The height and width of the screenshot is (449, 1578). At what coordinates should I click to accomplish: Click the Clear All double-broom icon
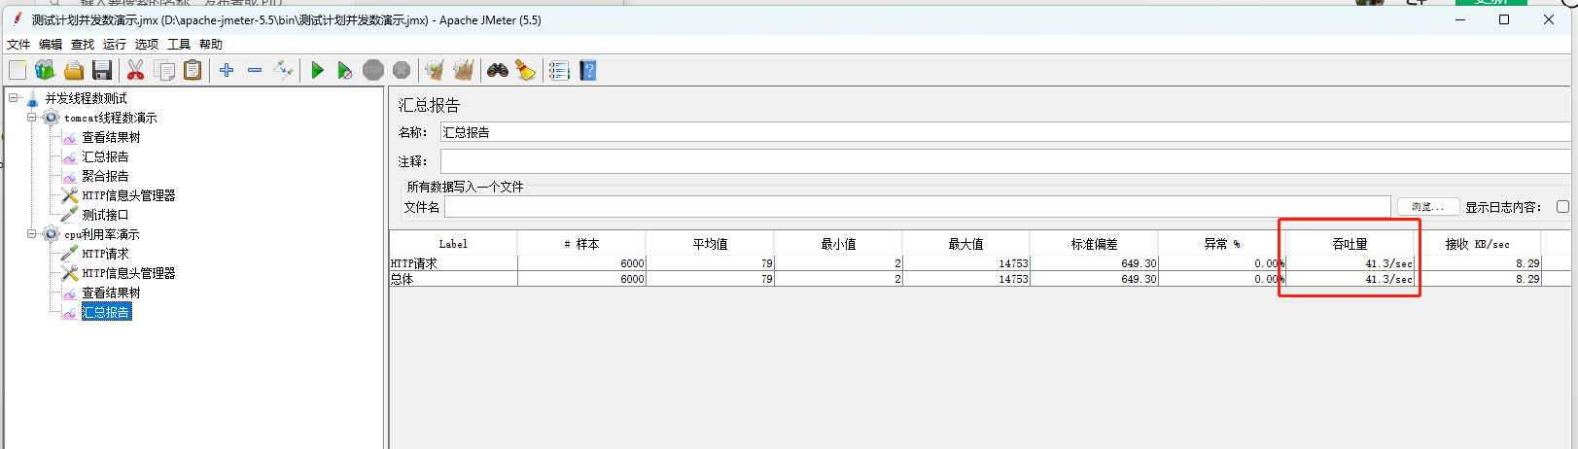coord(464,70)
